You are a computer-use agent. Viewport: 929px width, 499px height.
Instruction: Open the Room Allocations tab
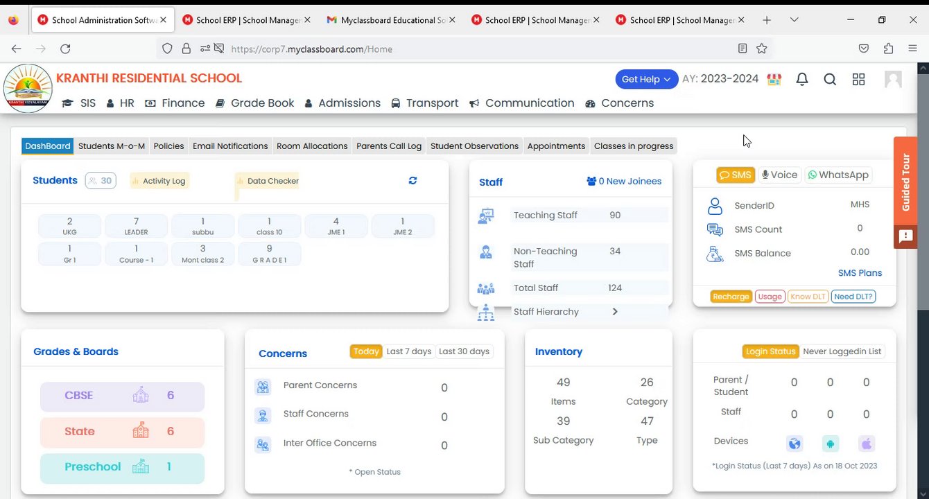(312, 146)
